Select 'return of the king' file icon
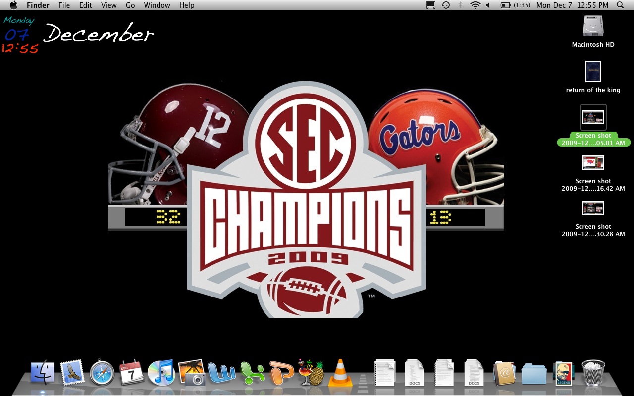 click(x=593, y=72)
